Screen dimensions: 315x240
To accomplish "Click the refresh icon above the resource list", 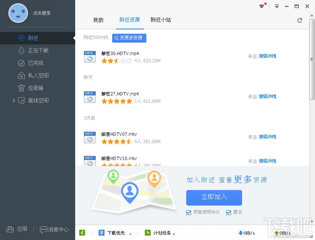I will (300, 21).
